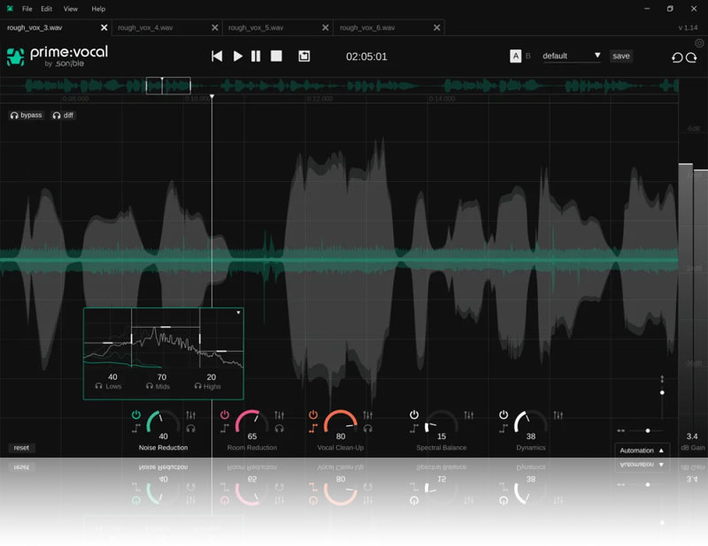Toggle the bypass listening button
The height and width of the screenshot is (546, 708).
click(27, 115)
